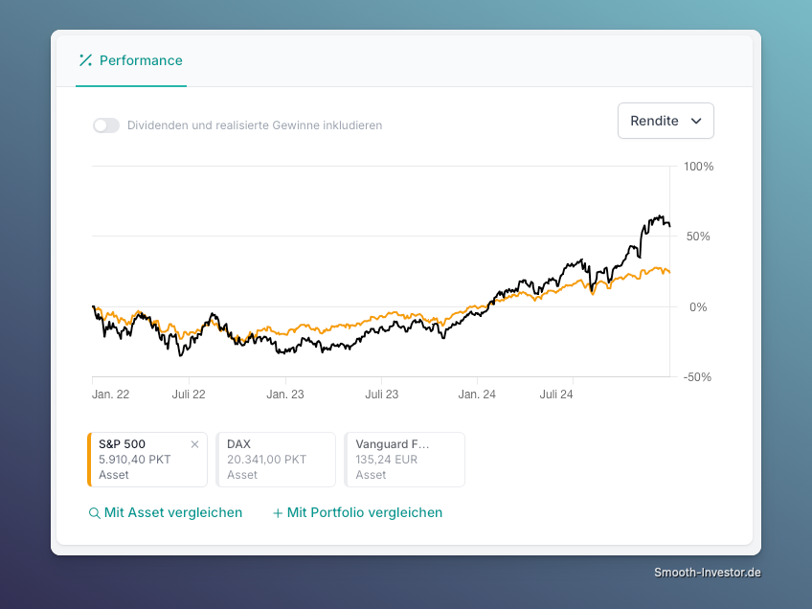Click the magnifier icon before Mit Asset vergleichen
Viewport: 812px width, 609px height.
click(x=94, y=513)
